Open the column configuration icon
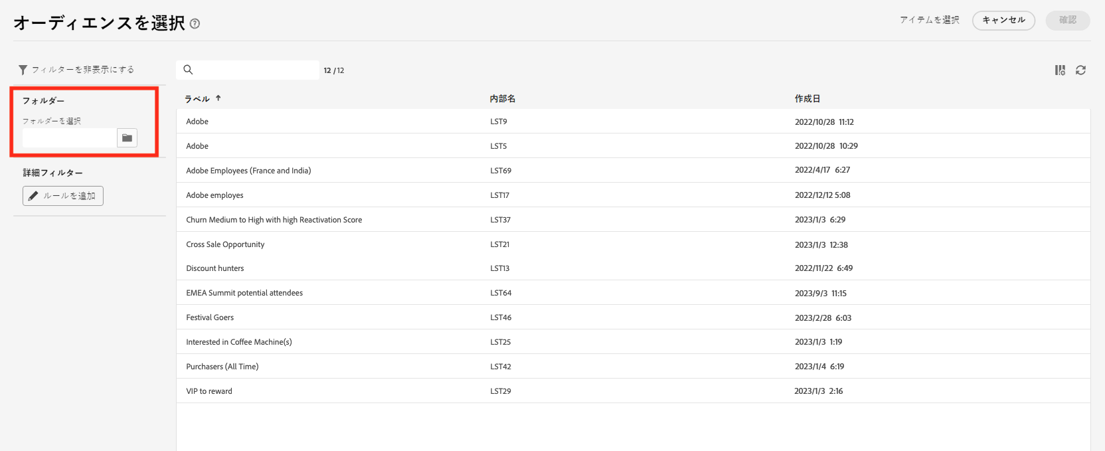This screenshot has width=1105, height=451. (1060, 70)
